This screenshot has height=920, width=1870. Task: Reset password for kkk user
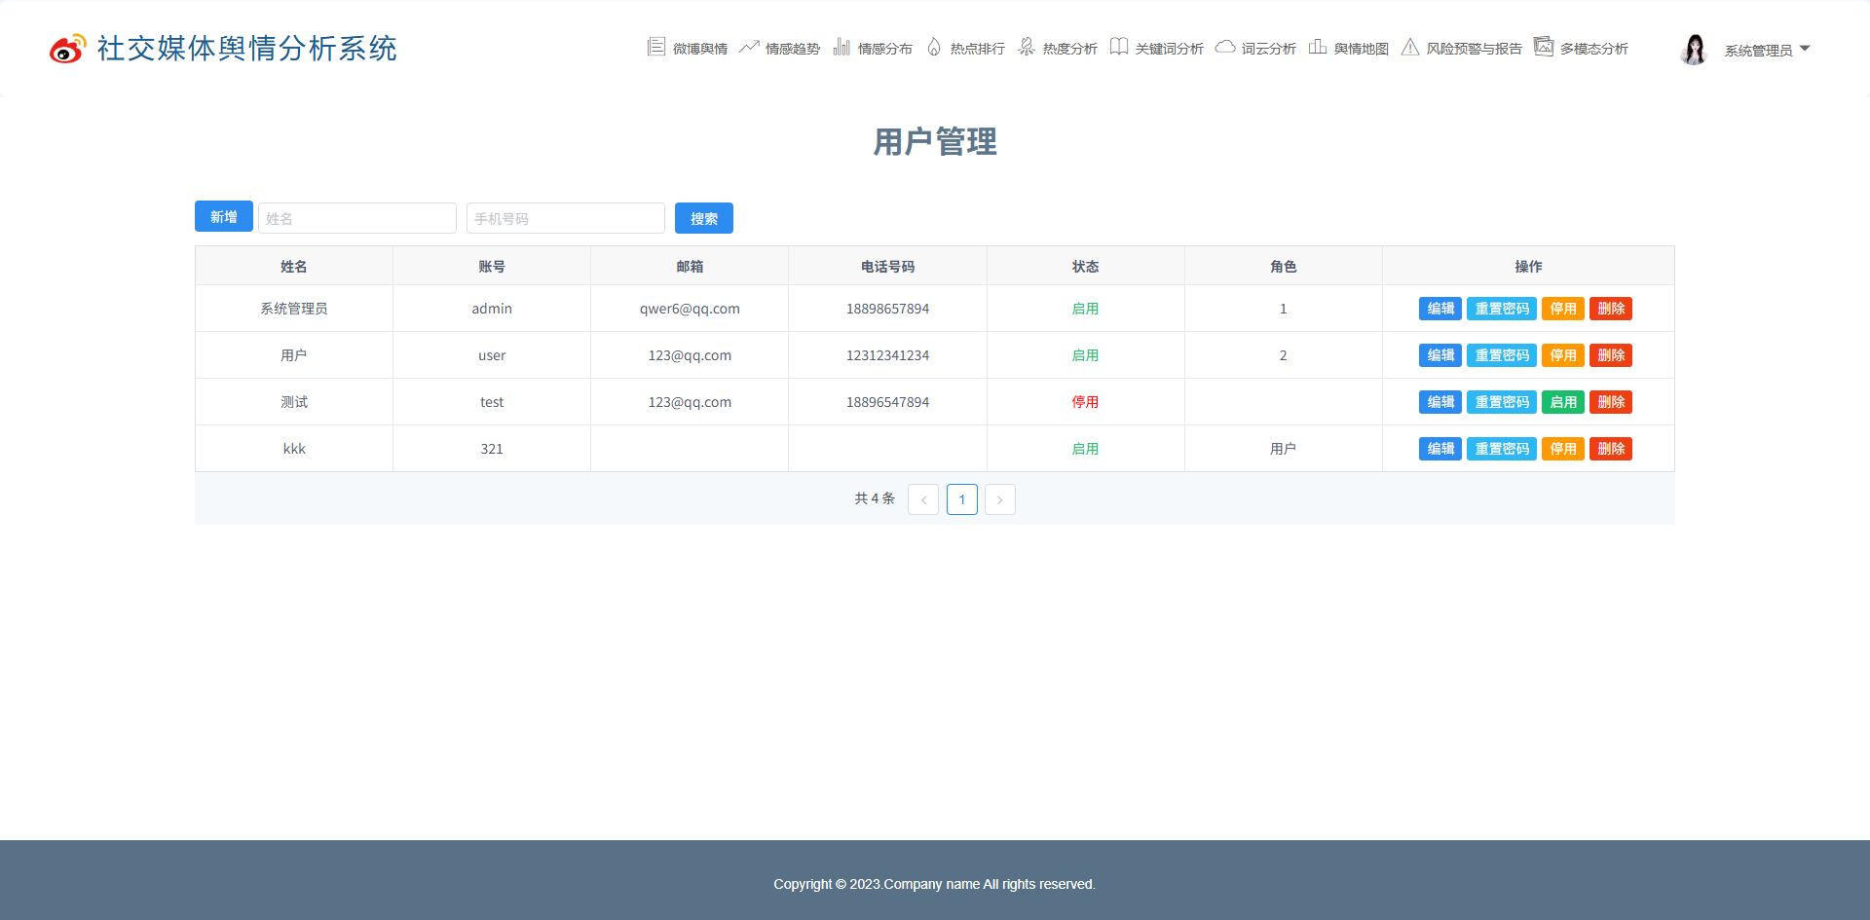click(x=1502, y=449)
